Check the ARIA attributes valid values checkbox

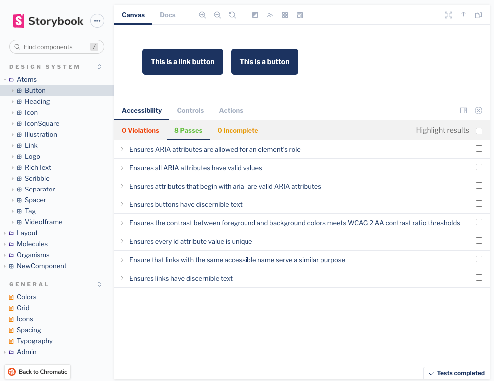(x=479, y=167)
